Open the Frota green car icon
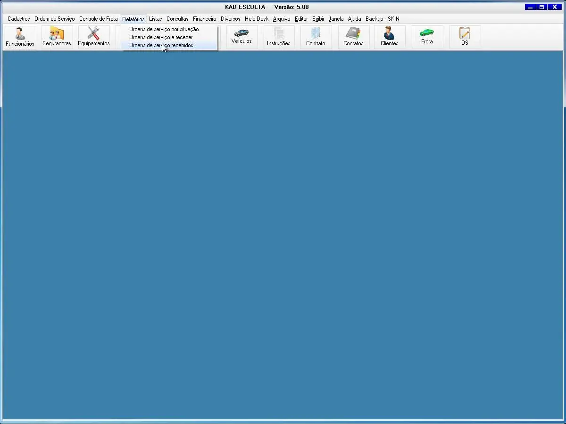This screenshot has width=566, height=424. (x=427, y=36)
